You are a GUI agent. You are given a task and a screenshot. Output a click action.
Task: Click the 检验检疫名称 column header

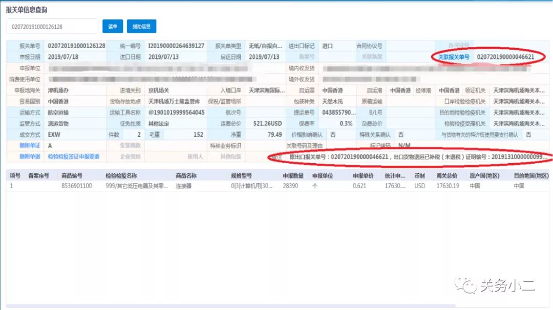(121, 175)
